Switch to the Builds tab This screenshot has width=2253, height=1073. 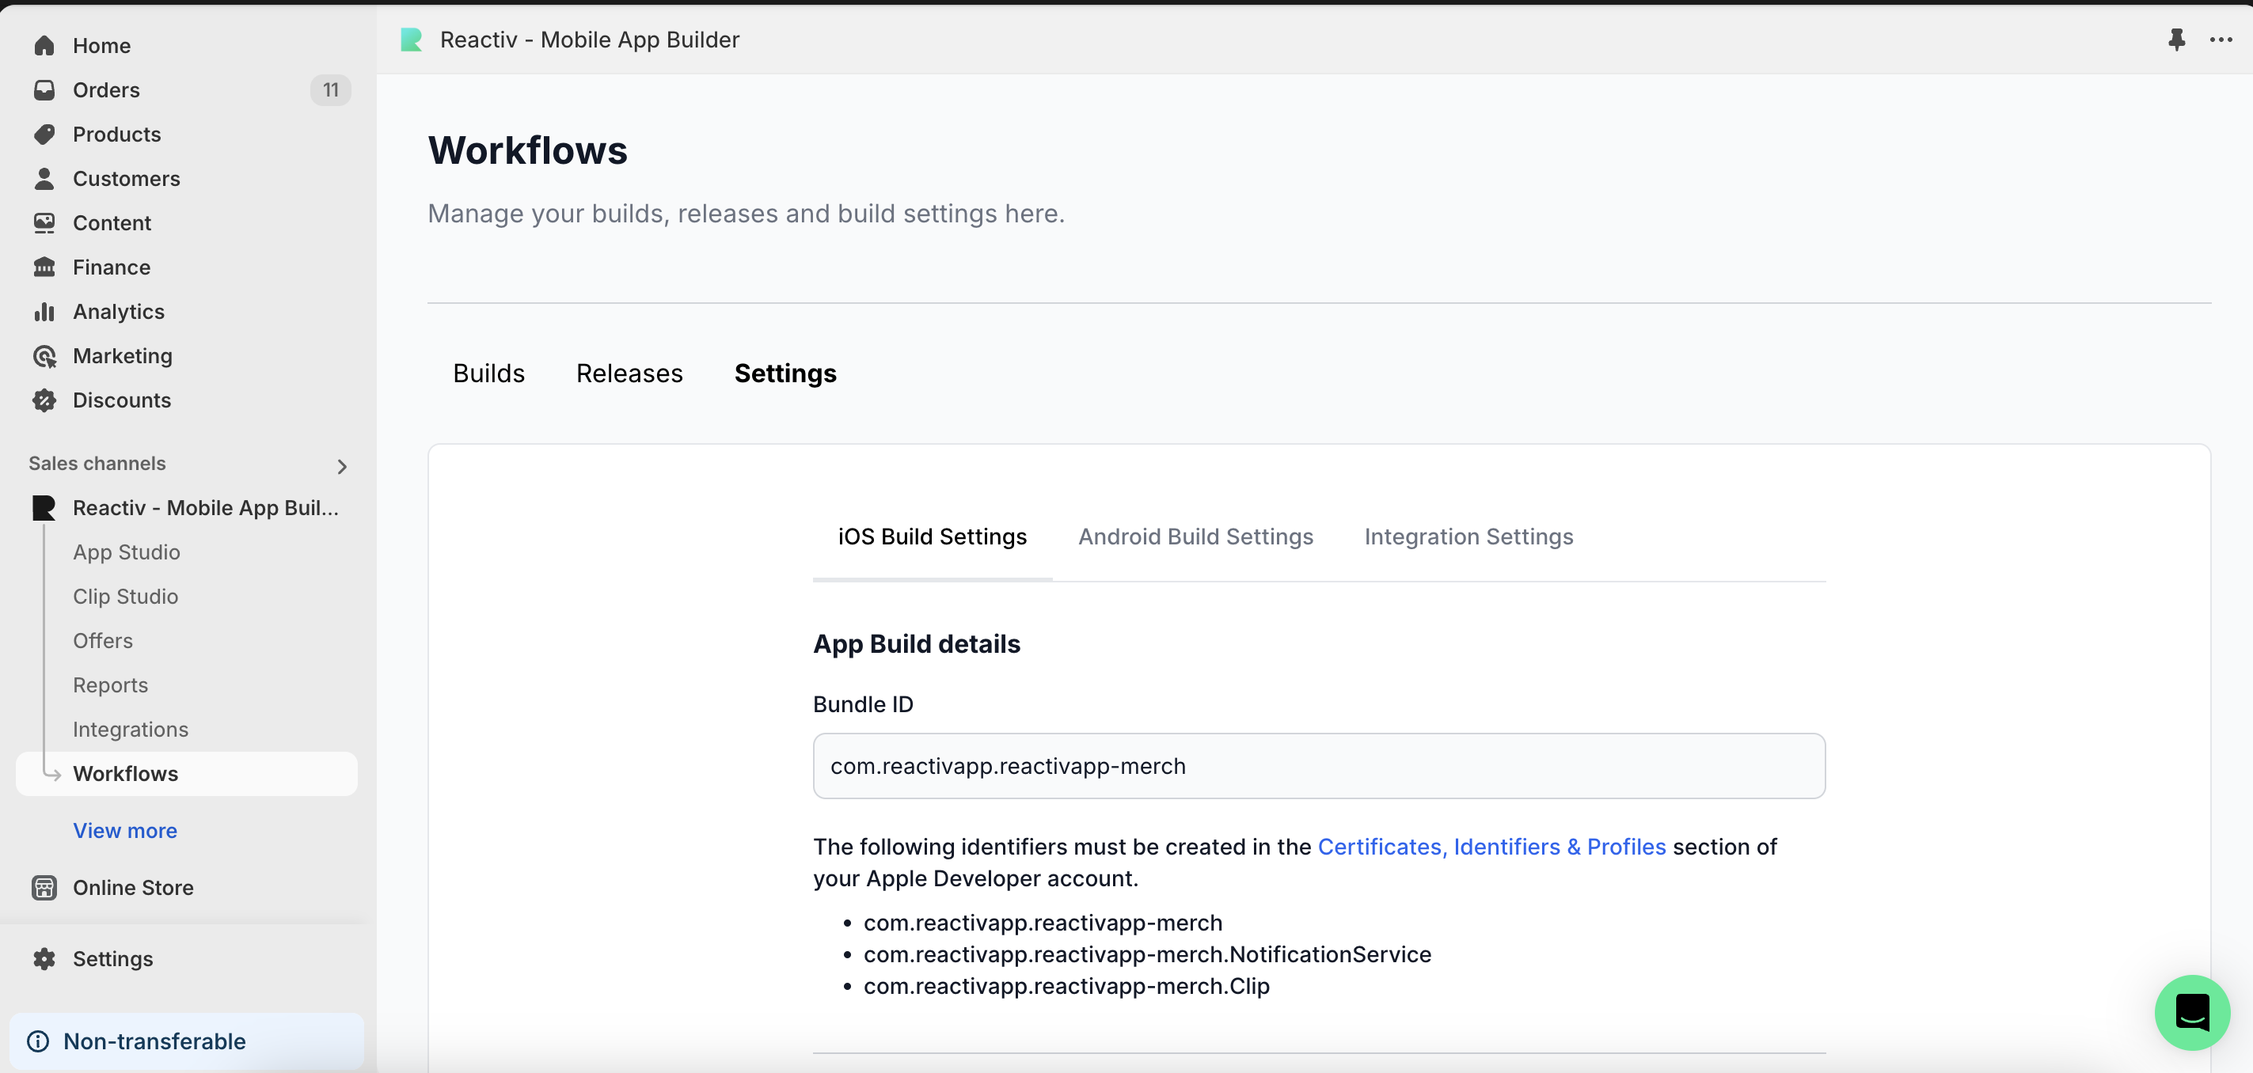click(488, 373)
